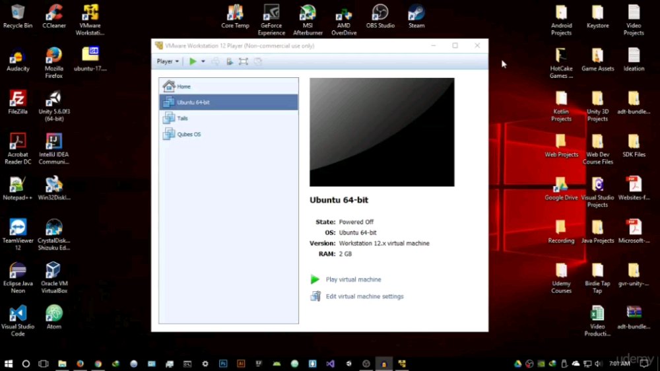Image resolution: width=660 pixels, height=371 pixels.
Task: Open Win32DiskImager desktop shortcut
Action: click(x=54, y=189)
